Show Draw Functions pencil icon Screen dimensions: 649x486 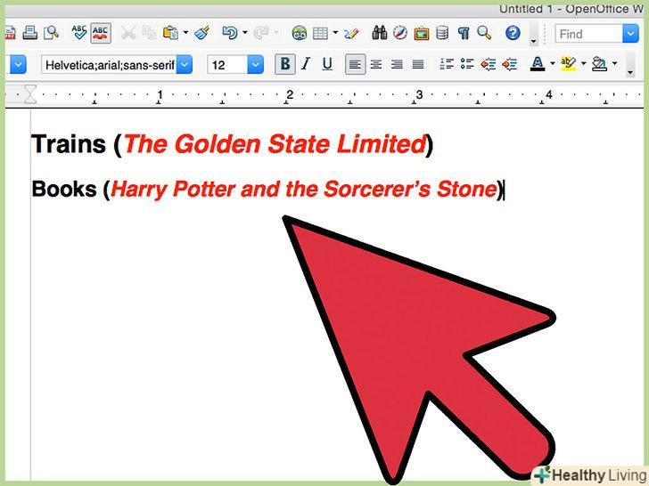point(351,33)
